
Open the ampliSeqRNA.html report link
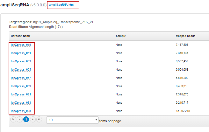tap(63, 5)
